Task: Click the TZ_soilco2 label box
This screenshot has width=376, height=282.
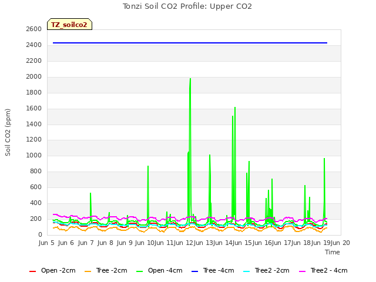Action: [x=69, y=24]
